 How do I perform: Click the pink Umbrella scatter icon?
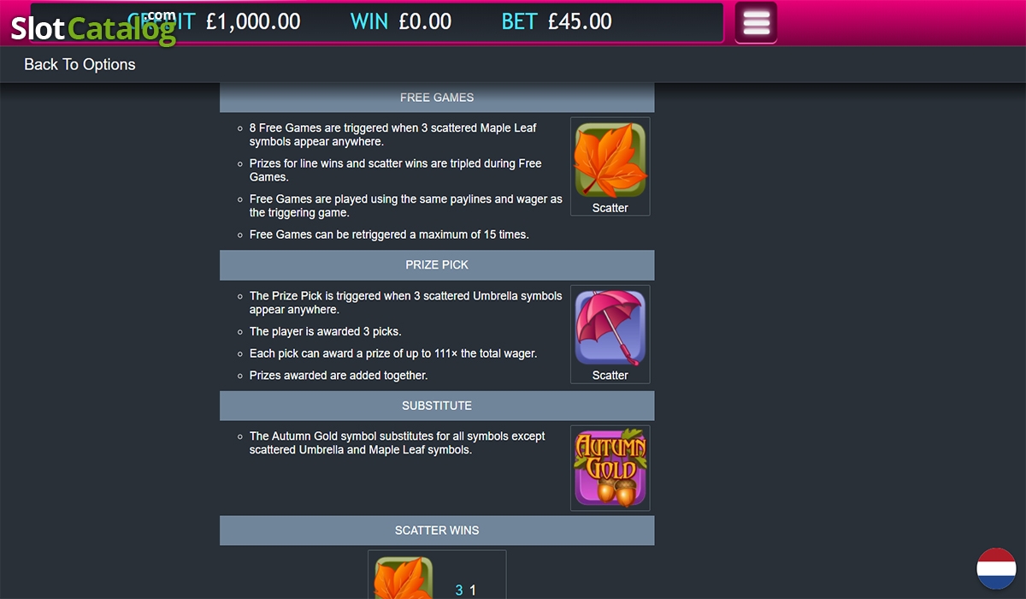pos(610,328)
